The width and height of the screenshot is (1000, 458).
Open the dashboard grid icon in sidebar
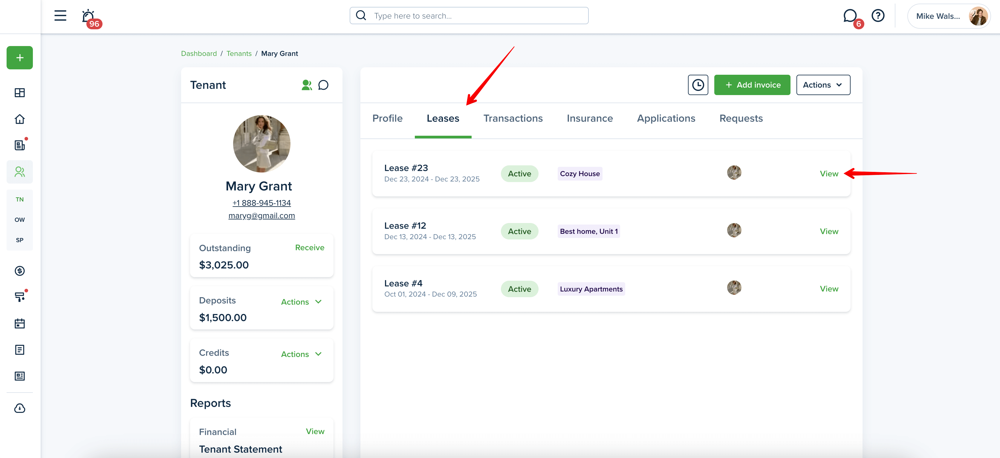[x=20, y=92]
